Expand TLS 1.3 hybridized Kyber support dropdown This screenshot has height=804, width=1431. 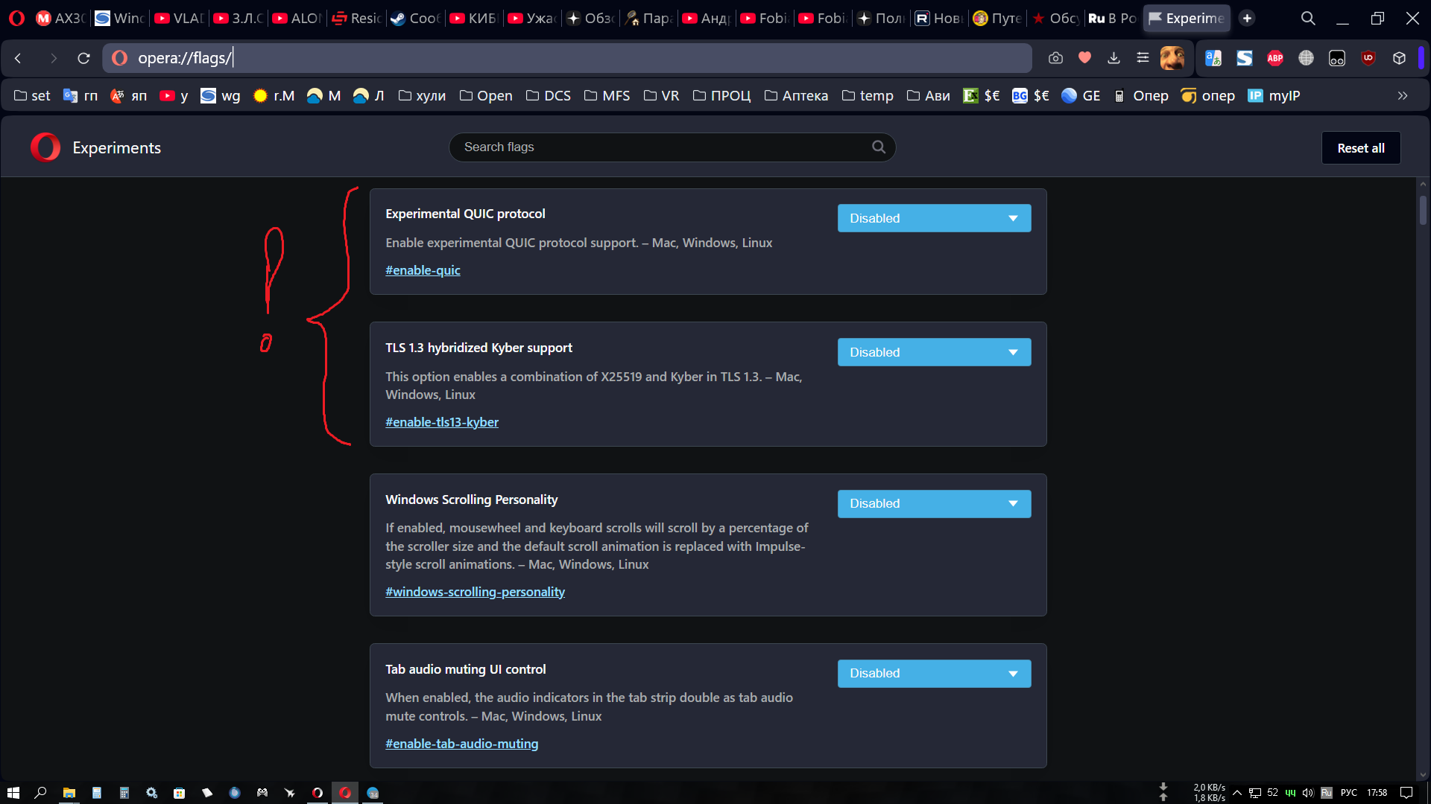(934, 352)
